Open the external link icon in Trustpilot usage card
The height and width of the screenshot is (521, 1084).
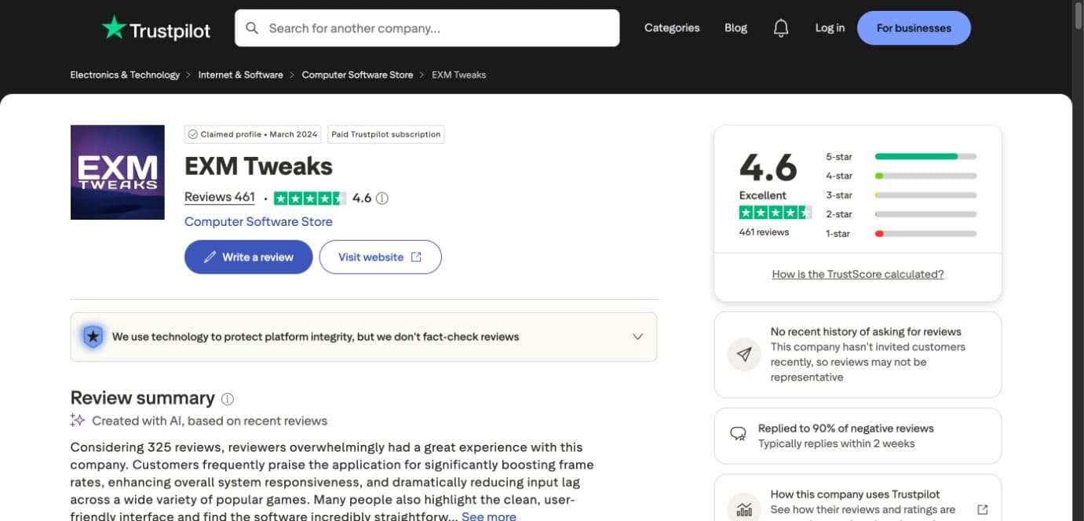(983, 509)
